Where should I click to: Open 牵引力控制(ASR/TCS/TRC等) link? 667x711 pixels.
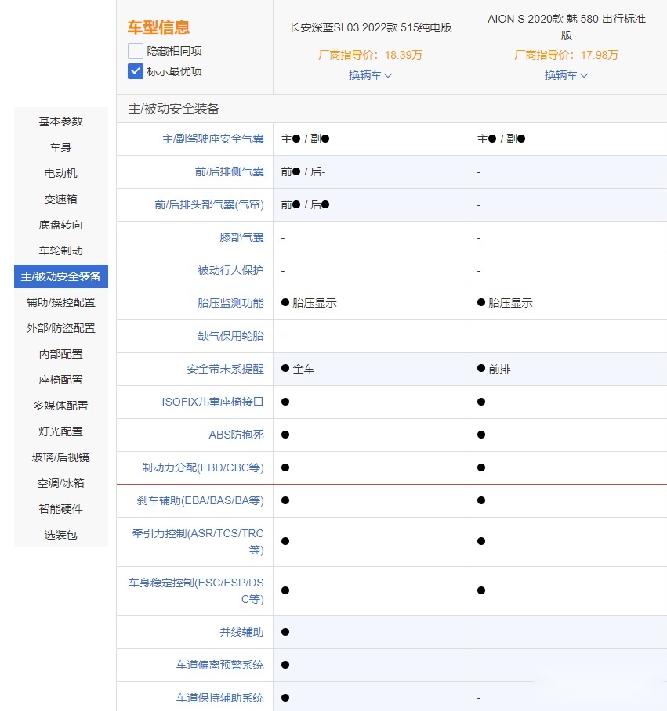coord(198,541)
